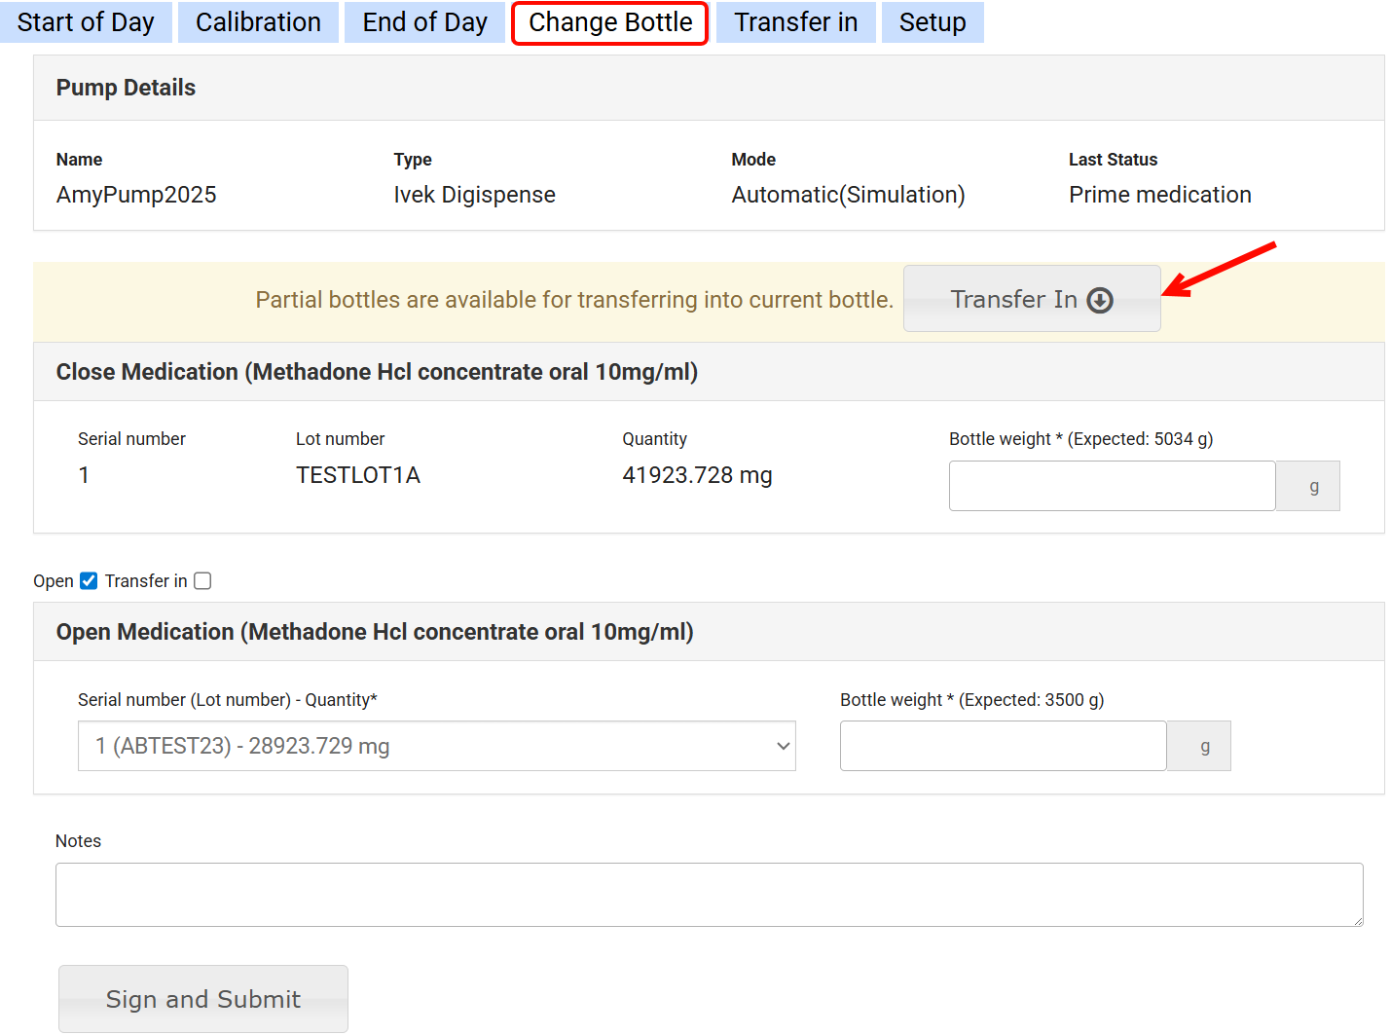Focus the Close Medication bottle weight field
Viewport: 1390px width, 1035px height.
1112,486
